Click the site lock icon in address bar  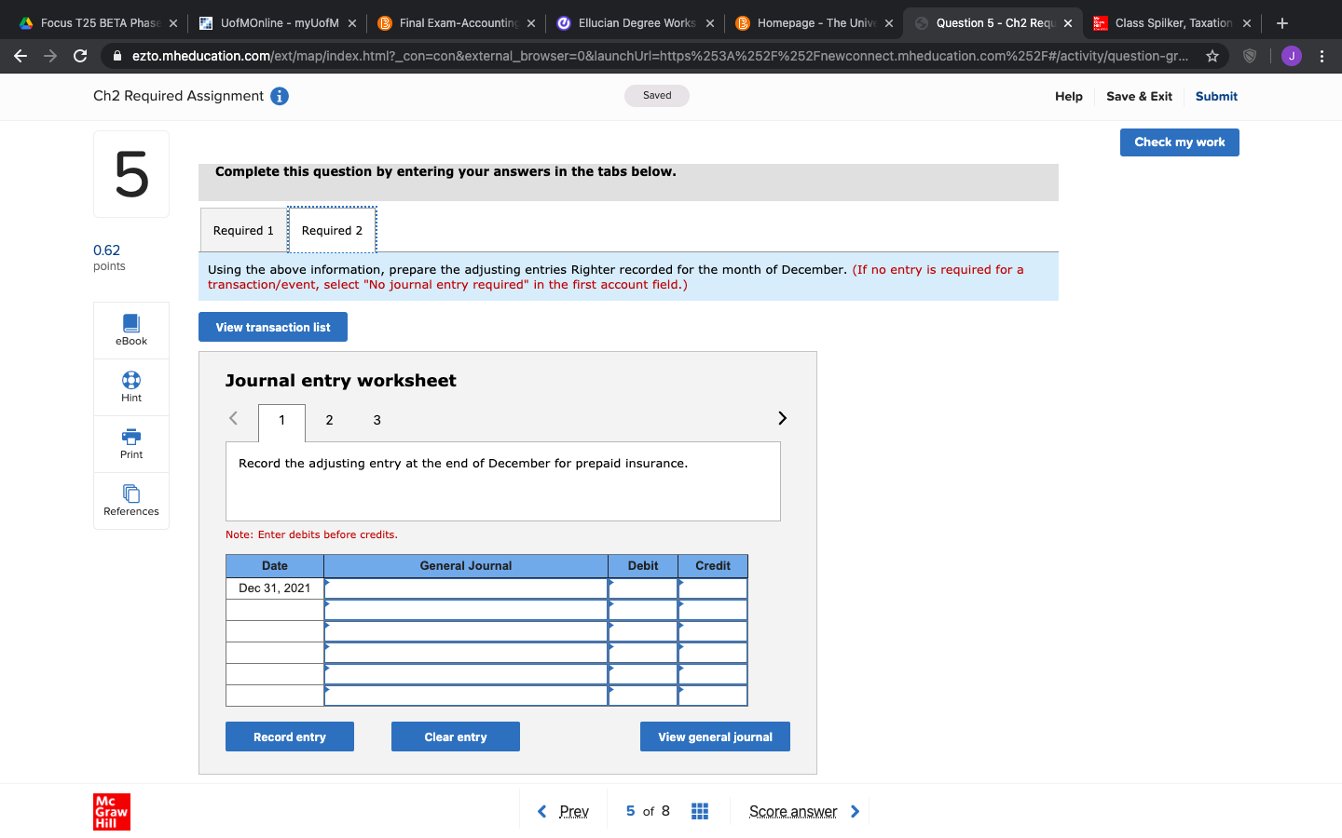click(x=117, y=56)
